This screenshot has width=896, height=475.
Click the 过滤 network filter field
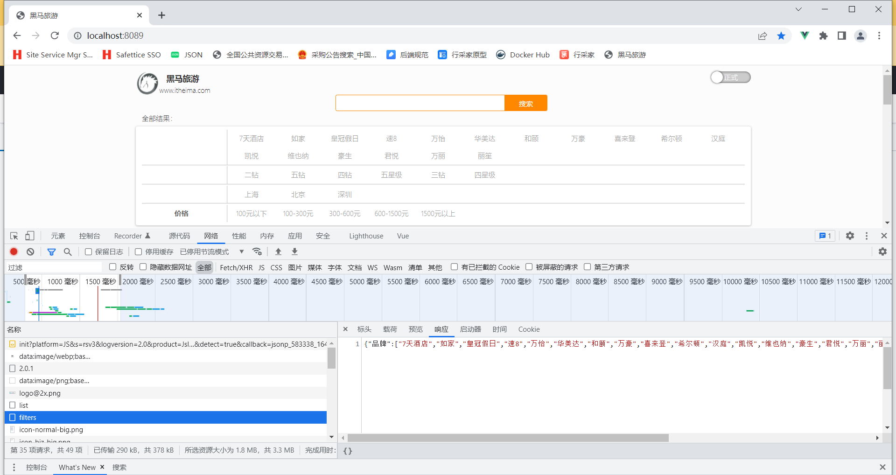(54, 267)
